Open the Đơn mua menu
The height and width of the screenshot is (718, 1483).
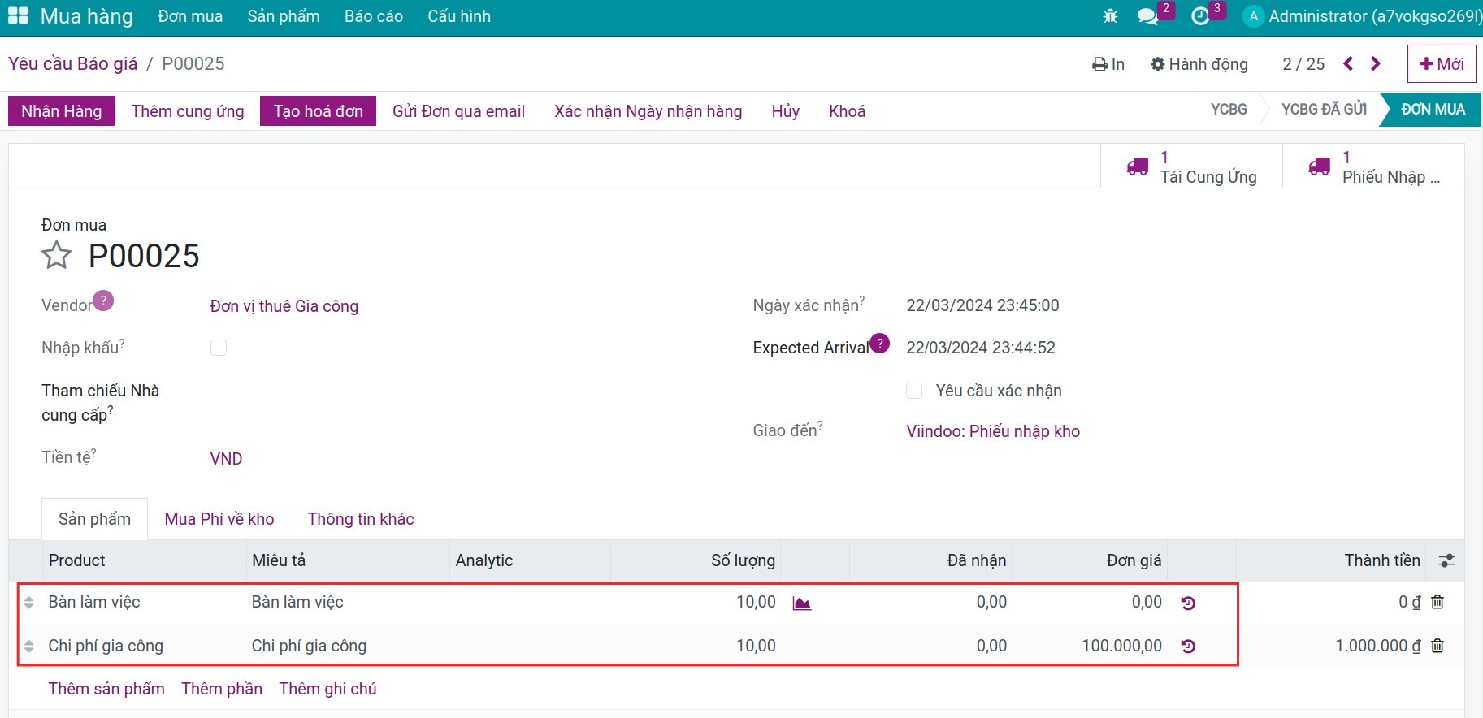(190, 16)
